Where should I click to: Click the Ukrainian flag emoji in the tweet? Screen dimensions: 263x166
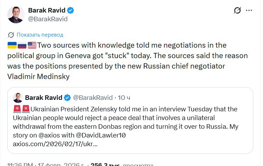tap(12, 45)
